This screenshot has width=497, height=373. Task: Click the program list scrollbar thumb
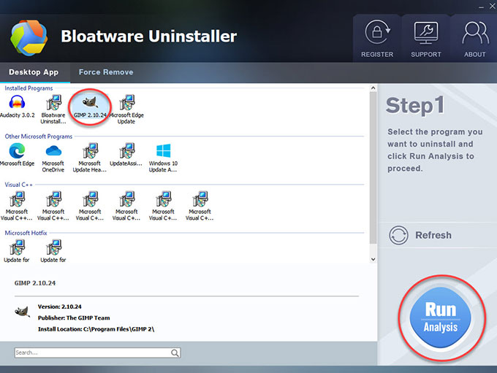tap(373, 168)
